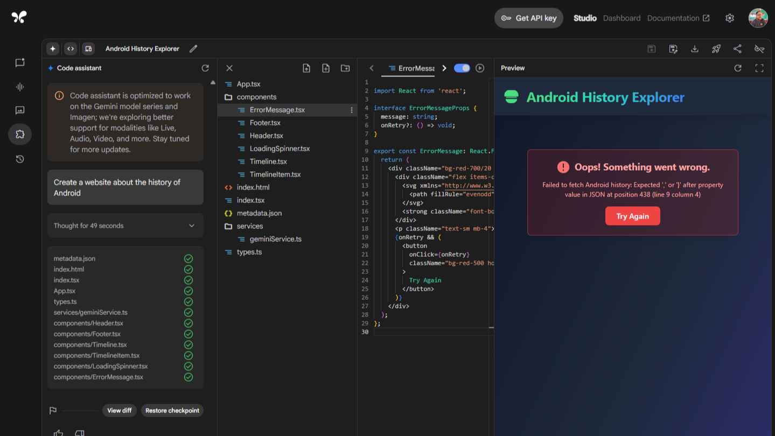This screenshot has height=436, width=775.
Task: Click the View diff button
Action: point(120,410)
